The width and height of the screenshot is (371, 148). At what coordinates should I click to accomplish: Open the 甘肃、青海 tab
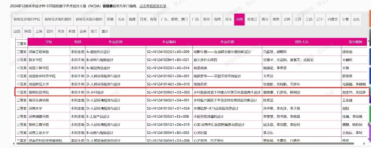148,19
